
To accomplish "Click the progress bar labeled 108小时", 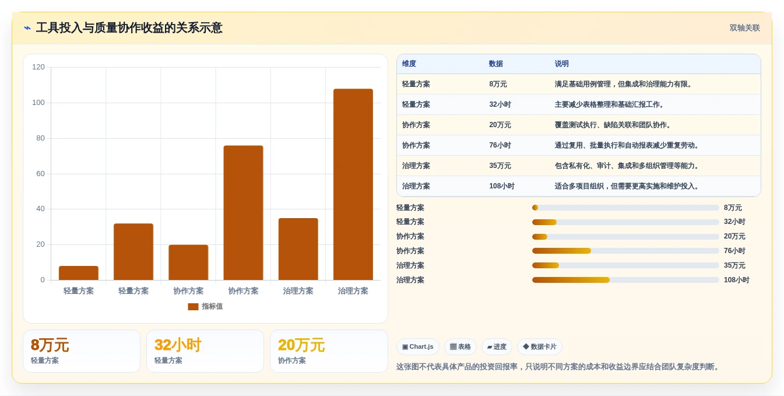I will coord(625,280).
